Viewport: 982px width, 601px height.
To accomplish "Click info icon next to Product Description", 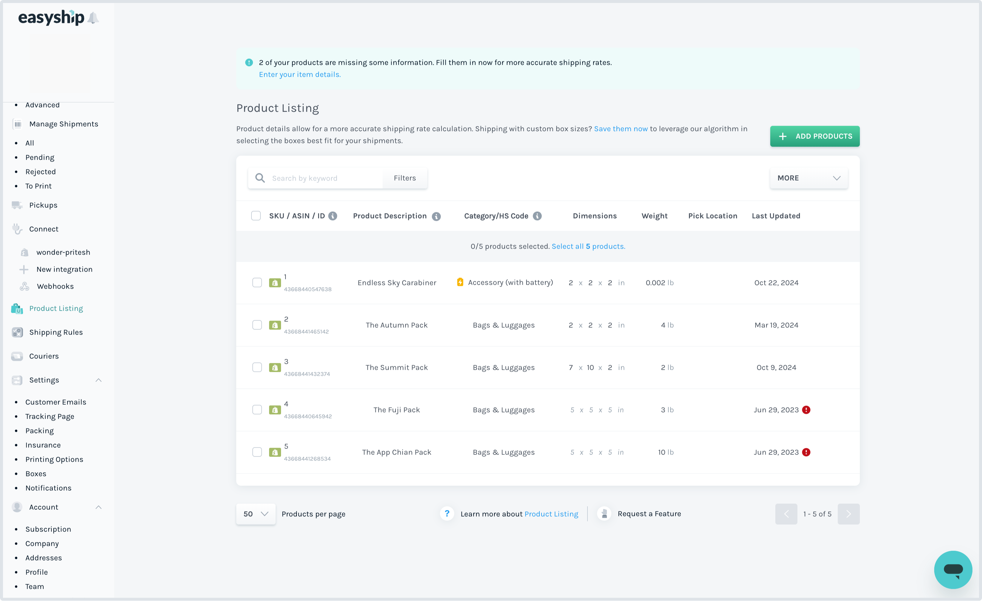I will point(436,216).
